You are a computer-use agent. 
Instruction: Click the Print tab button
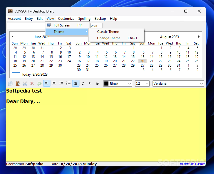96,26
